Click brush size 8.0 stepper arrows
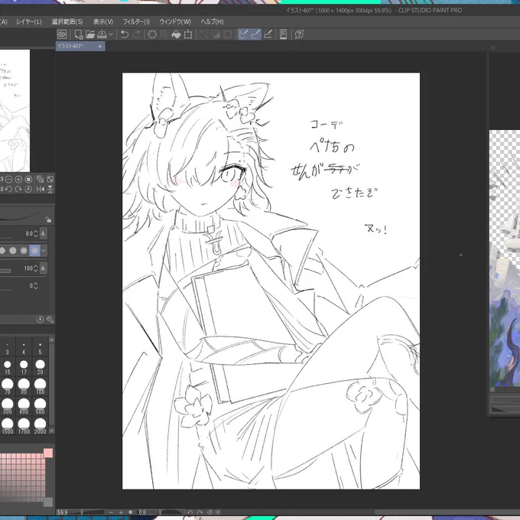This screenshot has width=520, height=520. point(36,234)
